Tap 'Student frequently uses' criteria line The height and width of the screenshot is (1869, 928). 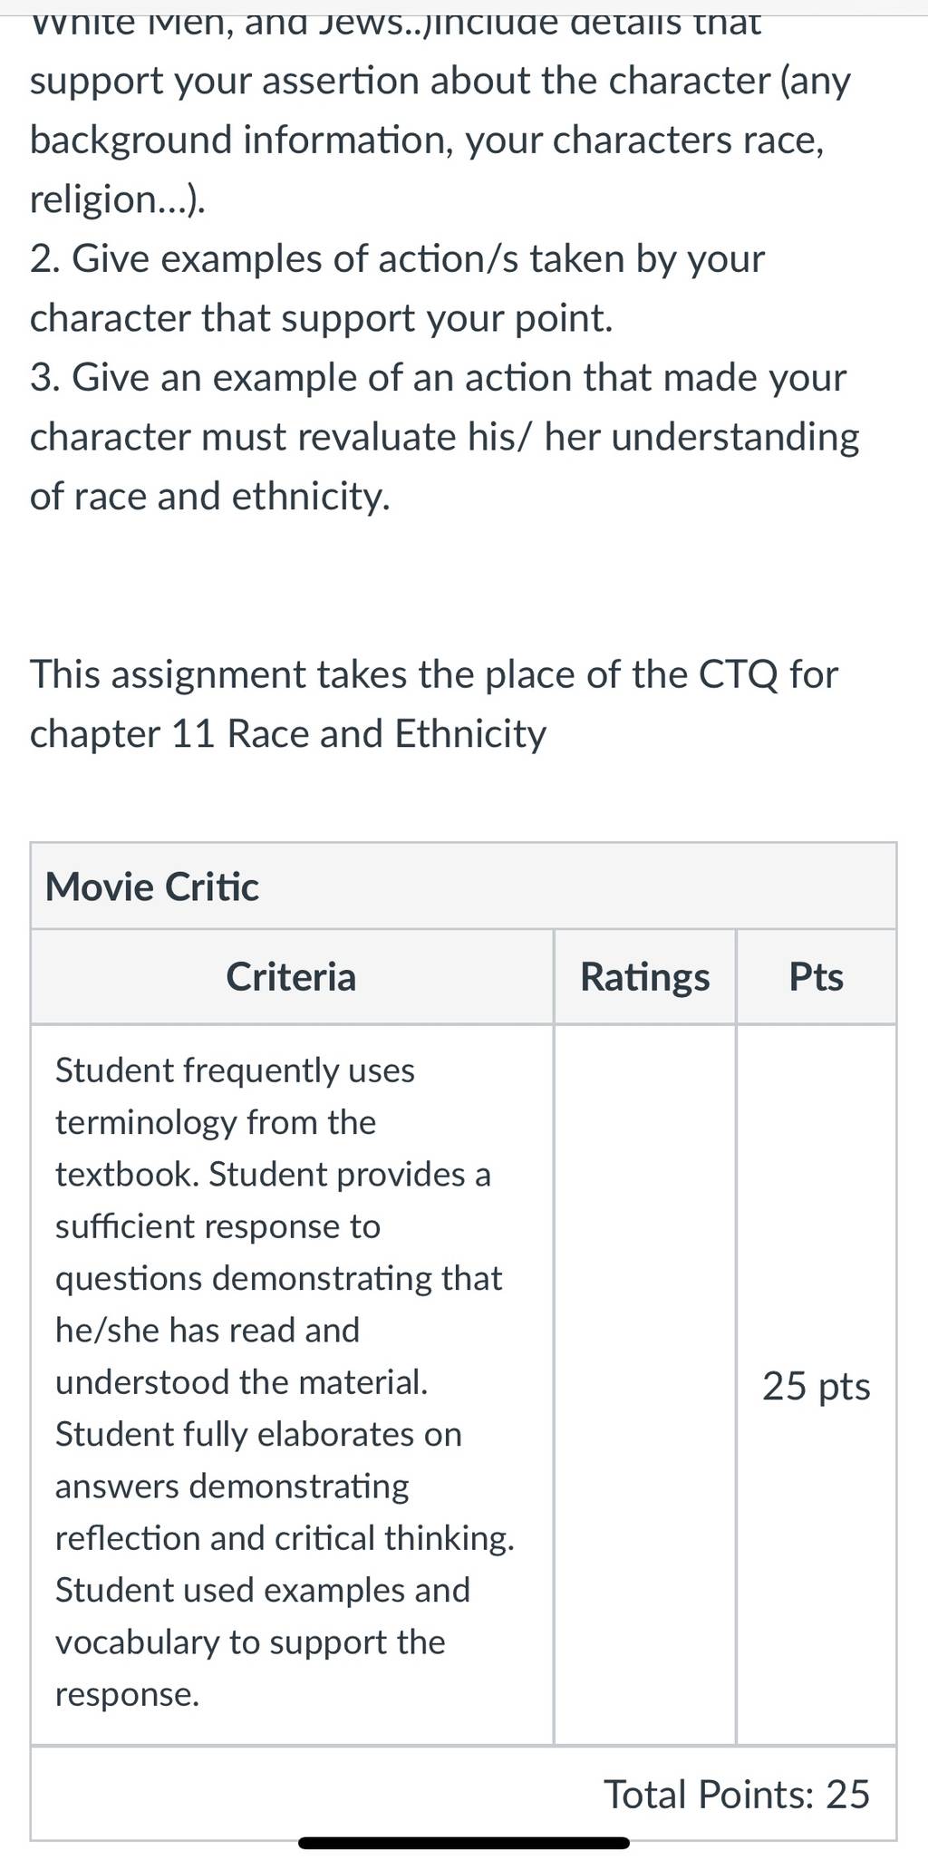(235, 1070)
